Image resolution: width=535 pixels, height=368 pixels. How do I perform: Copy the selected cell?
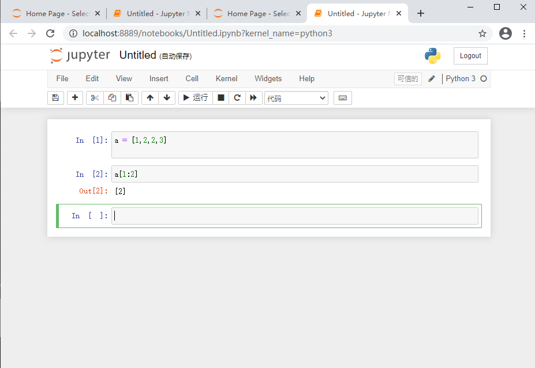tap(112, 98)
